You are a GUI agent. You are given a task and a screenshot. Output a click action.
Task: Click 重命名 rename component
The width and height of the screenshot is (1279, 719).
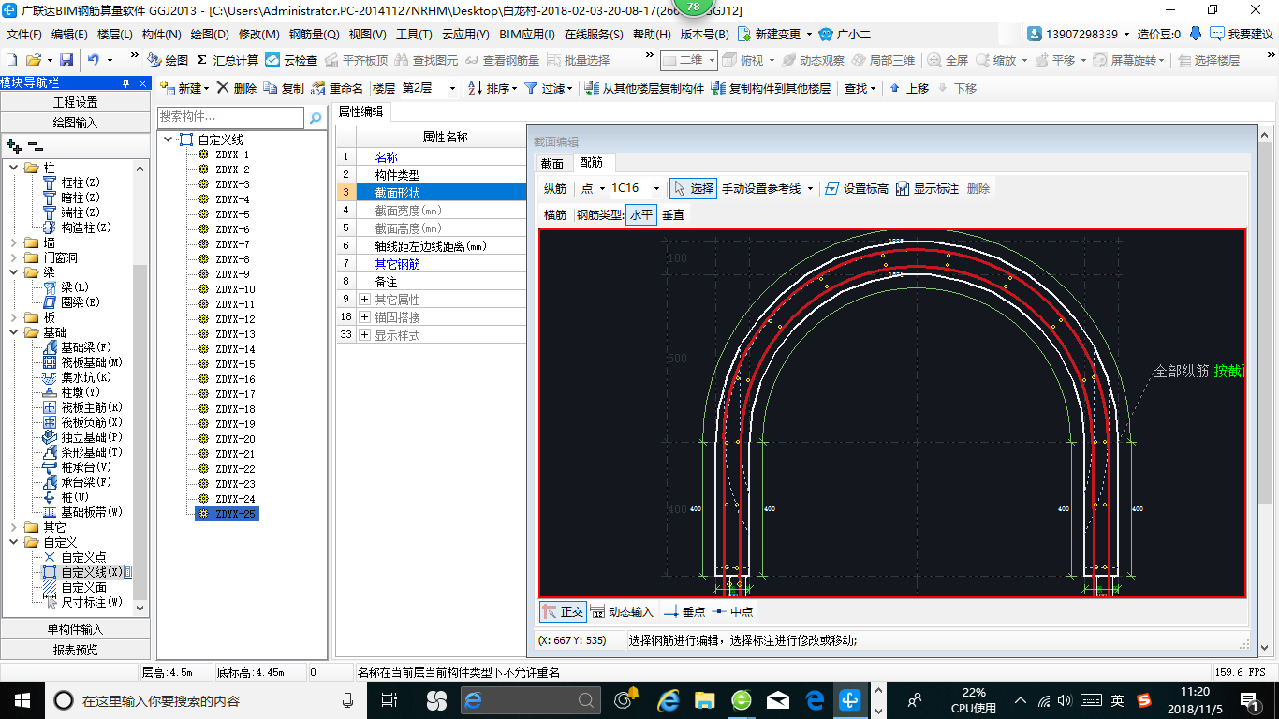point(337,88)
